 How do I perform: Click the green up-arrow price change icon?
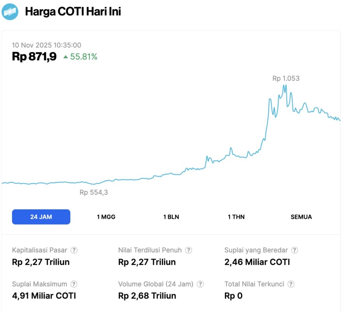coord(66,57)
